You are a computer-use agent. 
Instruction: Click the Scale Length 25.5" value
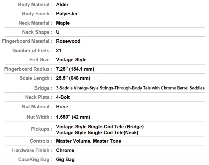click(x=73, y=78)
